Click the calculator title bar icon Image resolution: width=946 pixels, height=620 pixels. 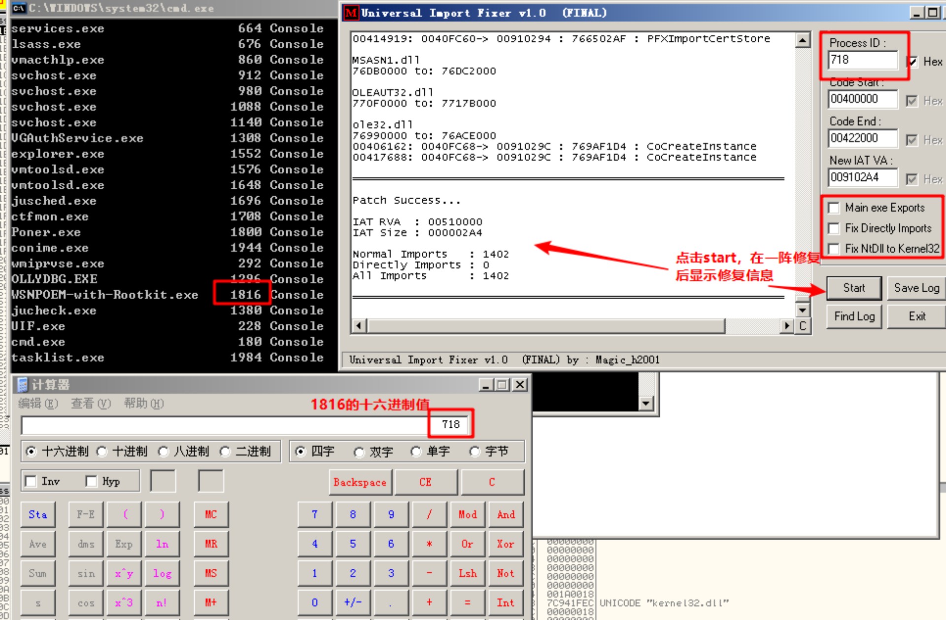click(x=22, y=384)
